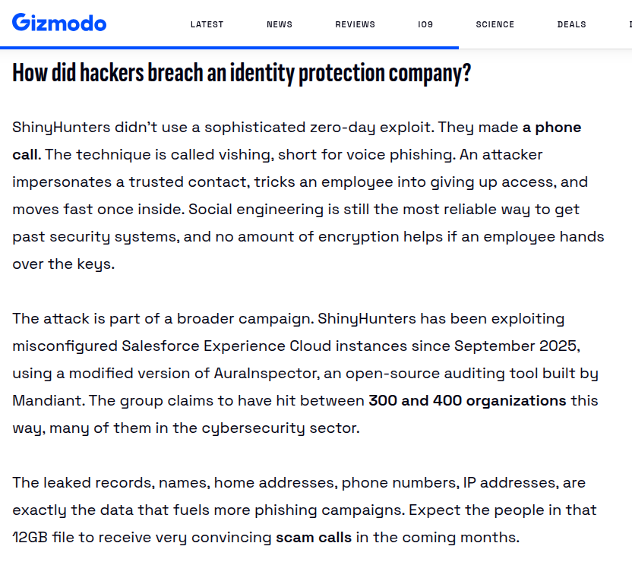Click "September 2025" in the second paragraph
This screenshot has height=562, width=632.
(x=517, y=346)
